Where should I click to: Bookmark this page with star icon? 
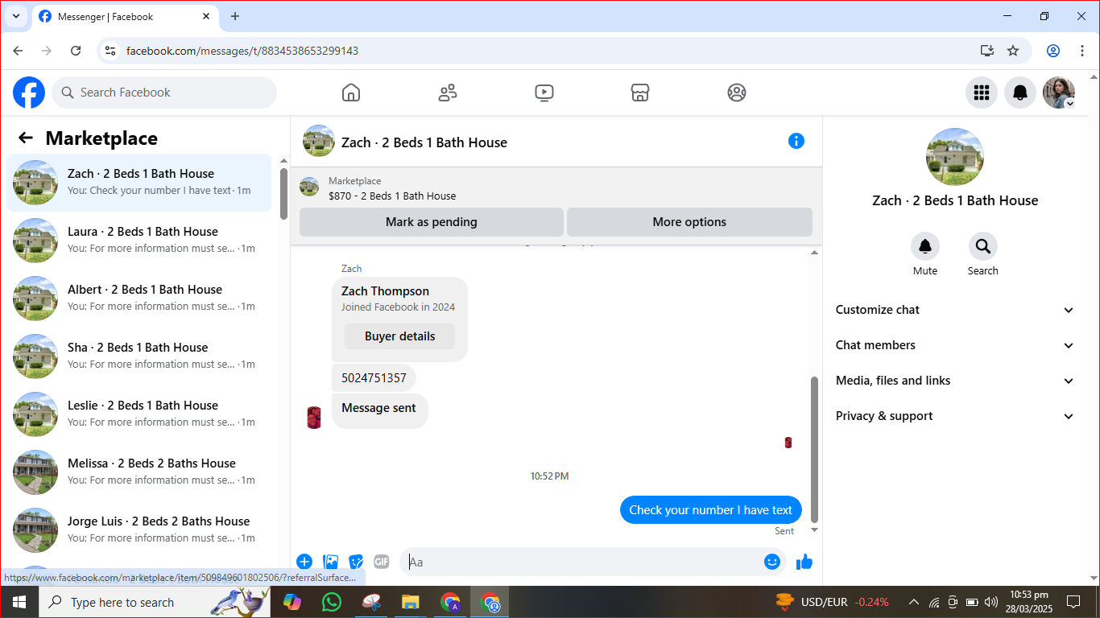click(1013, 51)
